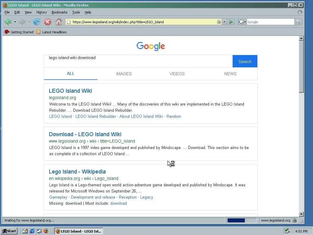Open the Latest Headlines RSS feed icon

click(38, 32)
